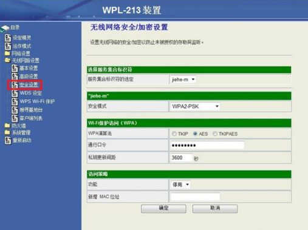Open the jiehe-m SSID dropdown
This screenshot has width=308, height=230.
coord(183,79)
